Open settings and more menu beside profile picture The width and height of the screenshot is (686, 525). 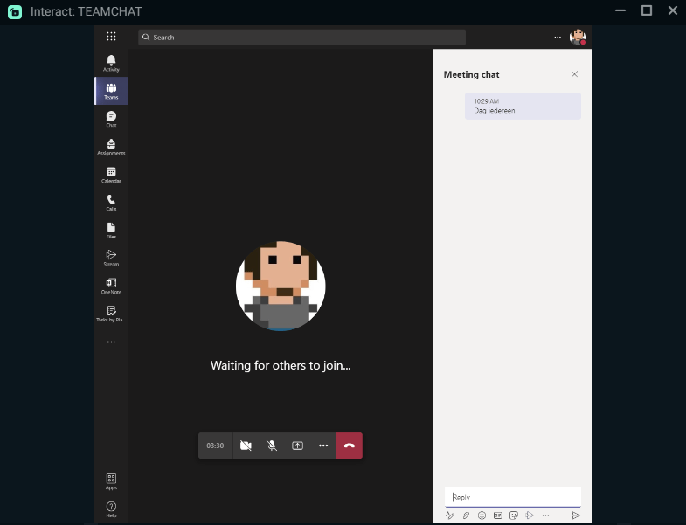(558, 38)
